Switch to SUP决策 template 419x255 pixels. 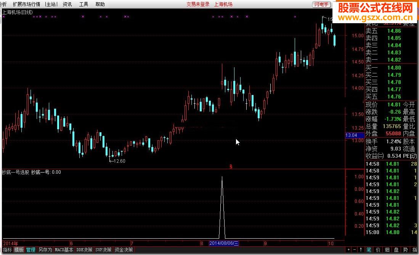[x=103, y=250]
